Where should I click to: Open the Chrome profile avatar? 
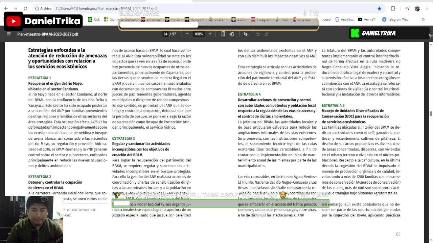tap(417, 8)
